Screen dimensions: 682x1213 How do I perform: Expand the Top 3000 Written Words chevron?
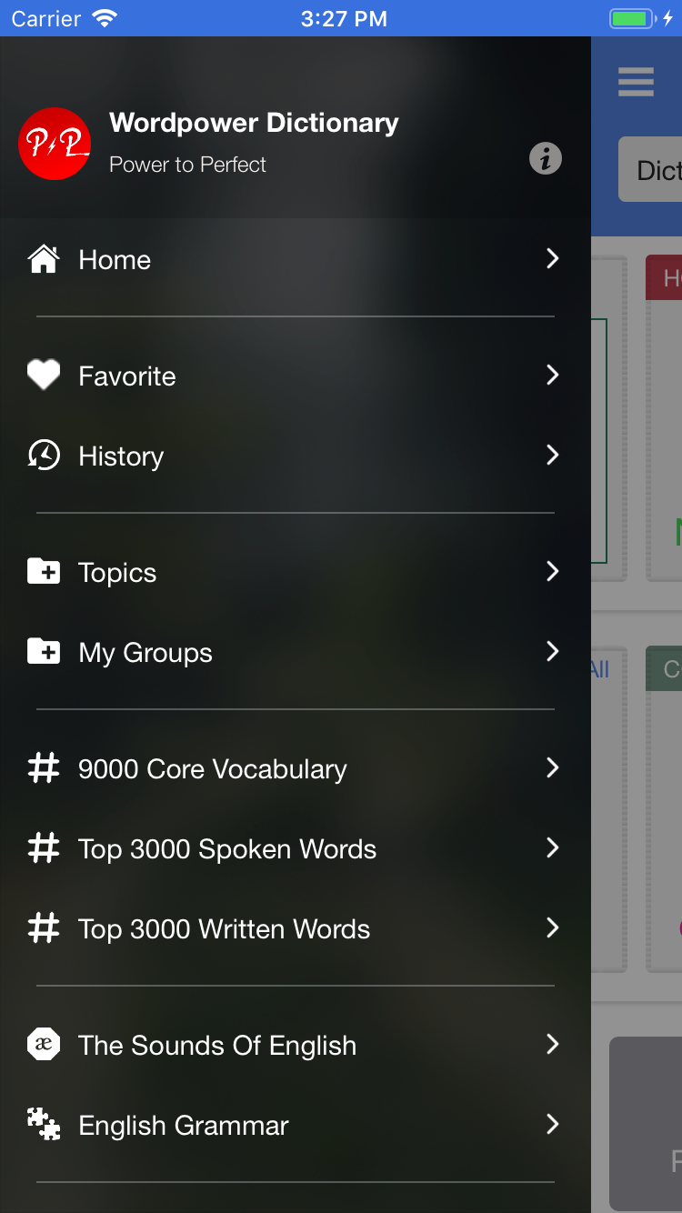click(x=552, y=928)
